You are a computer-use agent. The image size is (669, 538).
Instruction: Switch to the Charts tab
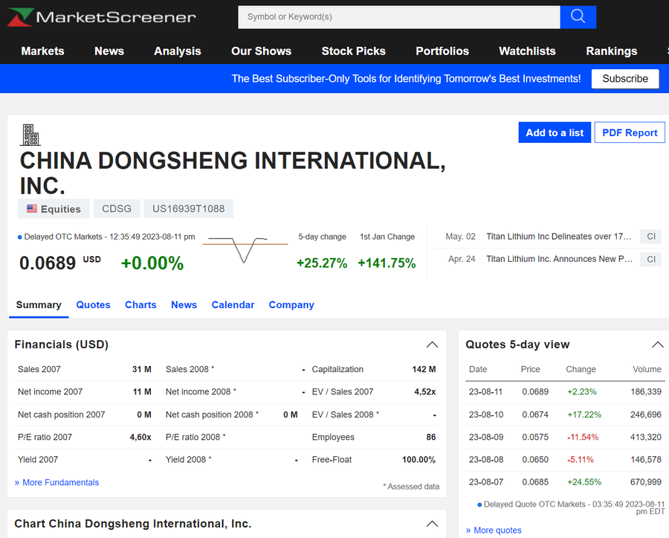tap(140, 305)
